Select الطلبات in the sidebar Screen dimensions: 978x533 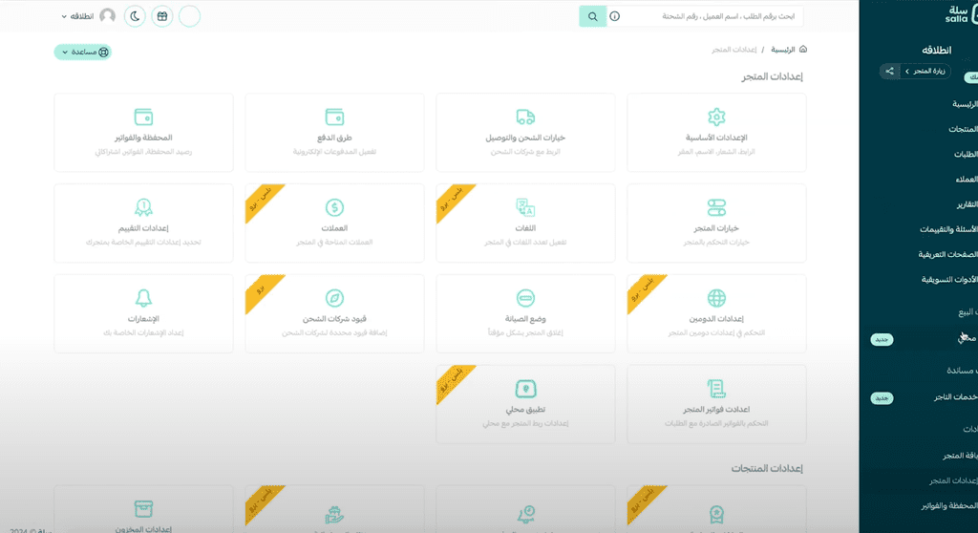coord(966,154)
